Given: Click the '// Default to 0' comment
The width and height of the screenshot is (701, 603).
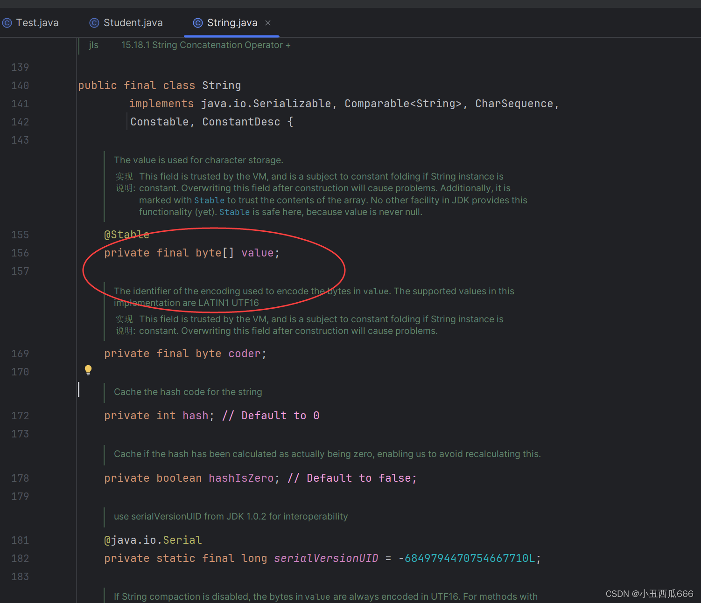Looking at the screenshot, I should 271,416.
